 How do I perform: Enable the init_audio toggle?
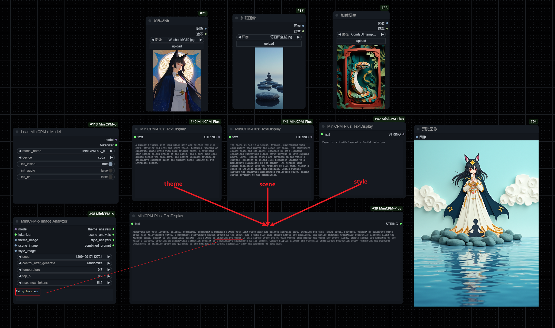click(110, 171)
